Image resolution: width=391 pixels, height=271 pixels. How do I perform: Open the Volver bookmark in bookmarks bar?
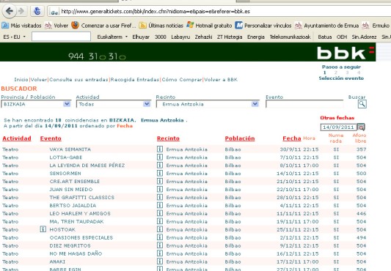click(56, 26)
